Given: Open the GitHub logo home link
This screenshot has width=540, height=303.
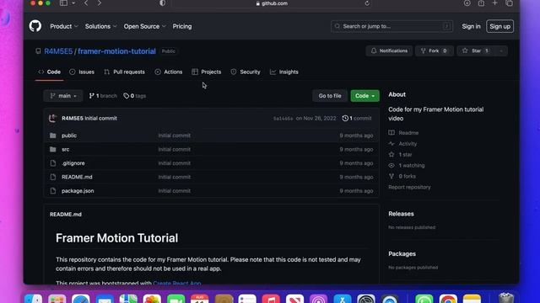Looking at the screenshot, I should [x=35, y=26].
